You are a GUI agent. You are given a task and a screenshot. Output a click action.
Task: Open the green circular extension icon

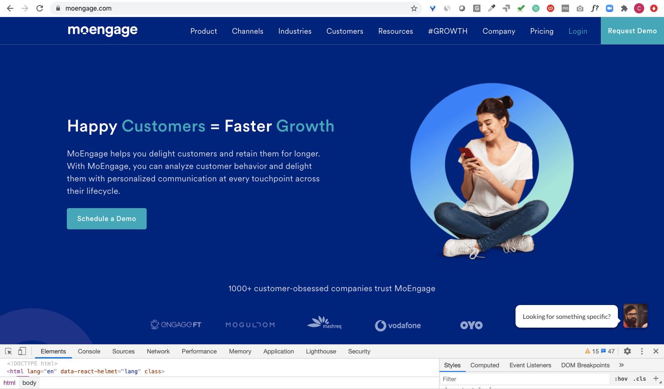point(536,8)
